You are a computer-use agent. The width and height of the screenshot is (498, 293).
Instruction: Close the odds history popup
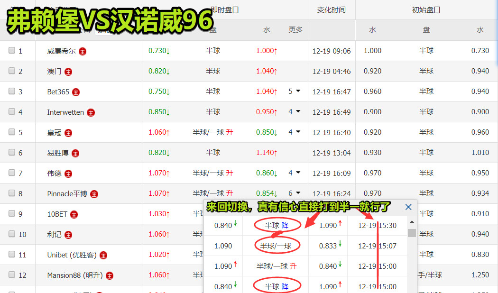408,207
